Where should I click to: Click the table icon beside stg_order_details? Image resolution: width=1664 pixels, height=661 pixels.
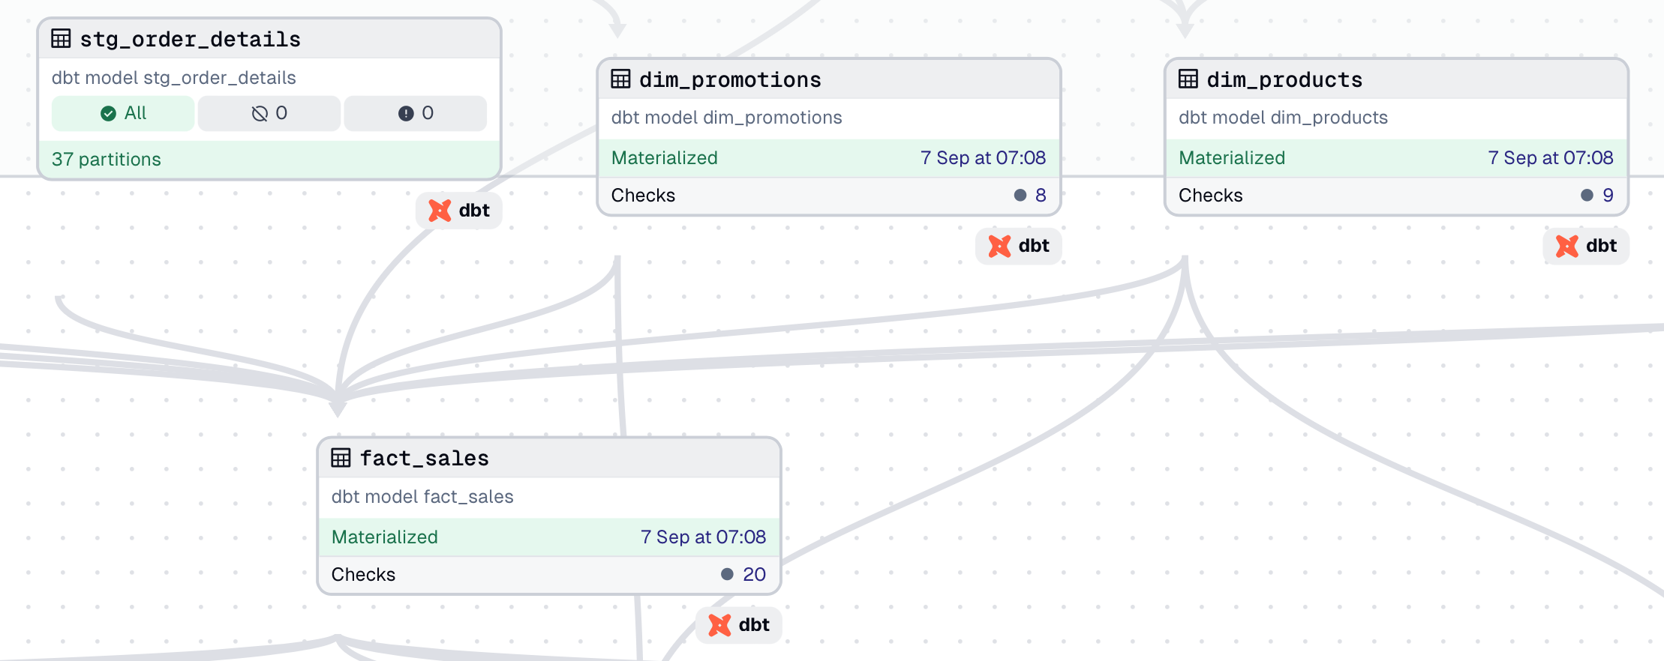pyautogui.click(x=61, y=38)
